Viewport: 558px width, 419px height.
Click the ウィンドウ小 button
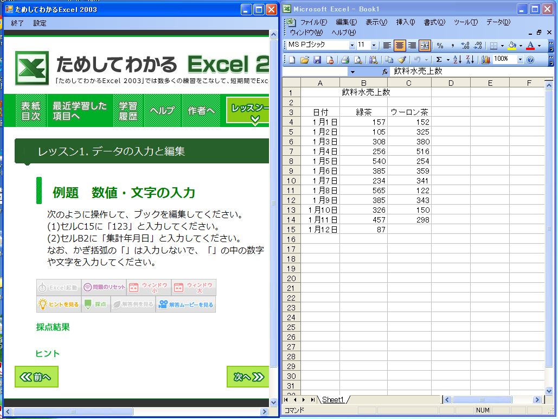click(149, 288)
